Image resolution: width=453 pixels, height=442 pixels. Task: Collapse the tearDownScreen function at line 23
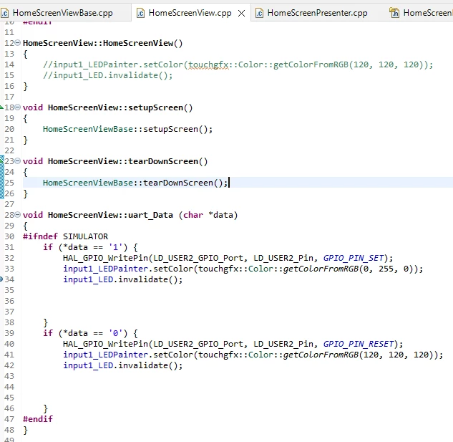tap(18, 161)
